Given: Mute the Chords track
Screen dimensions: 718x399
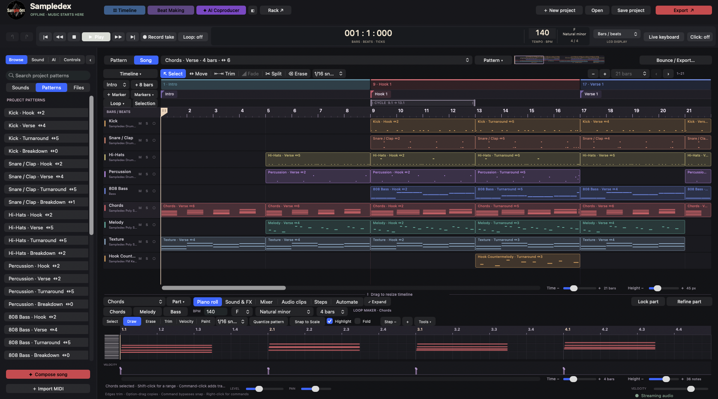Looking at the screenshot, I should pyautogui.click(x=140, y=208).
